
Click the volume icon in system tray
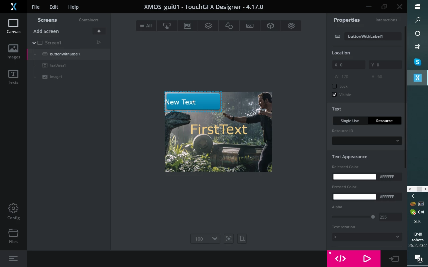[421, 212]
